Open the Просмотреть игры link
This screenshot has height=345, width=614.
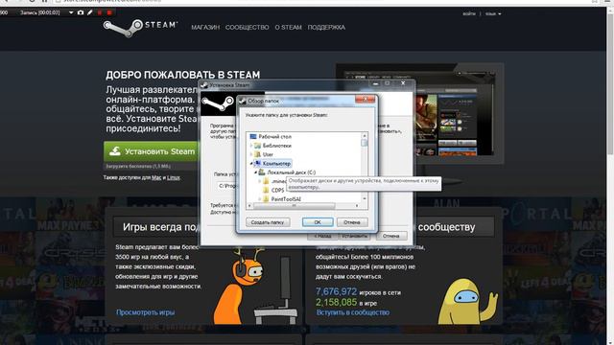pyautogui.click(x=145, y=312)
